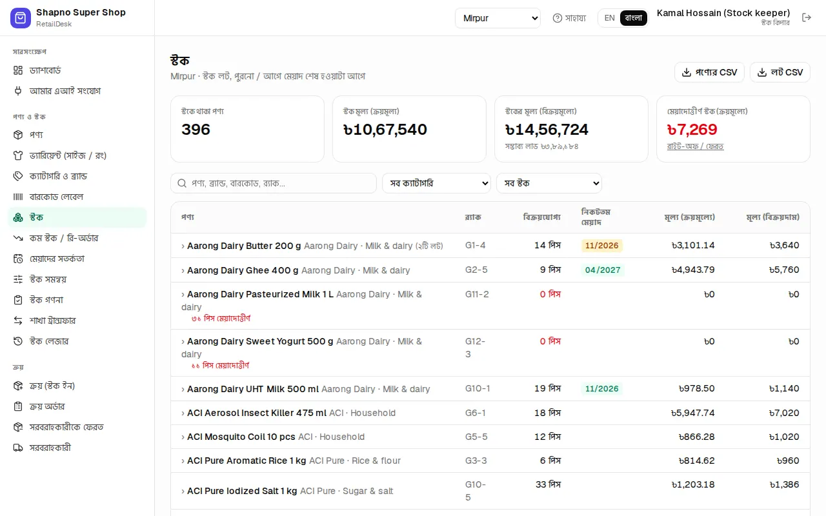Select the স্টক গণনা clipboard icon
826x516 pixels.
[x=18, y=300]
